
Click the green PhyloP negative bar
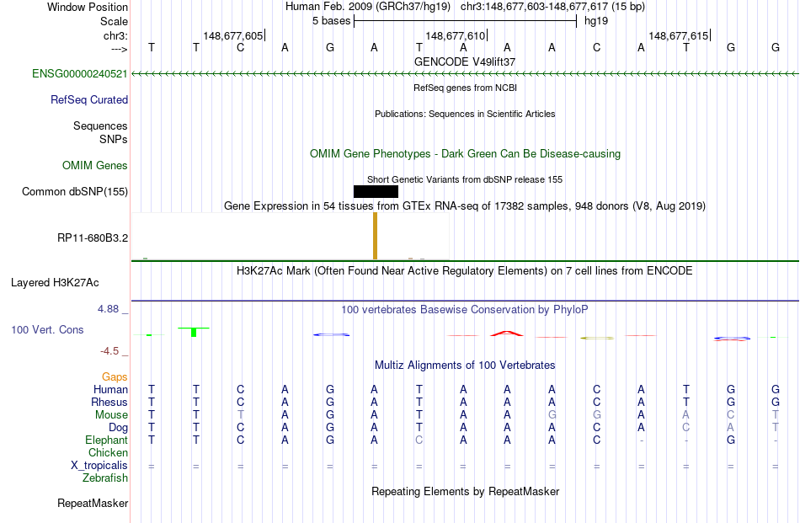click(x=194, y=332)
